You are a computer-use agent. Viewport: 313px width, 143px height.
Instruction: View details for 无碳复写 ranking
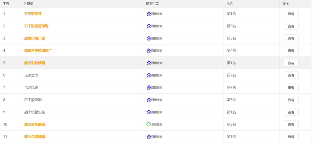coord(291,75)
